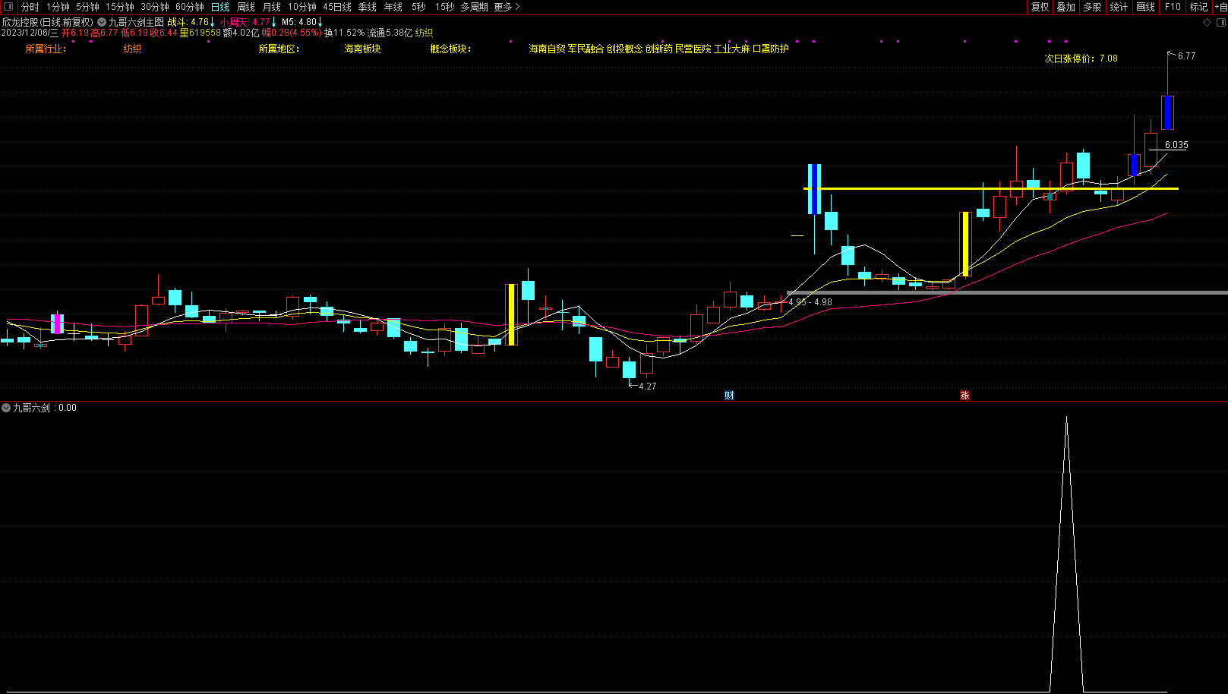Switch to the 60分钟 period
Image resolution: width=1228 pixels, height=694 pixels.
pos(190,7)
